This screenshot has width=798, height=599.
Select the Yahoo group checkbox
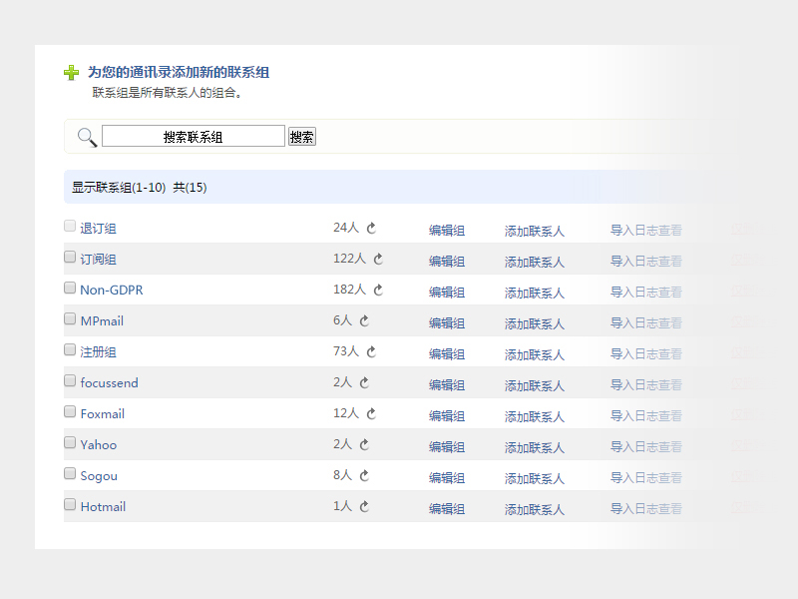(70, 442)
